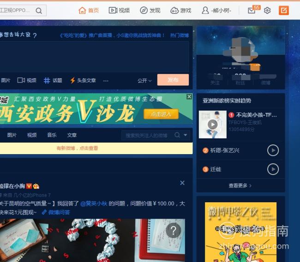
Task: Open the song title 祈愿-张艺兴
Action: pyautogui.click(x=225, y=150)
